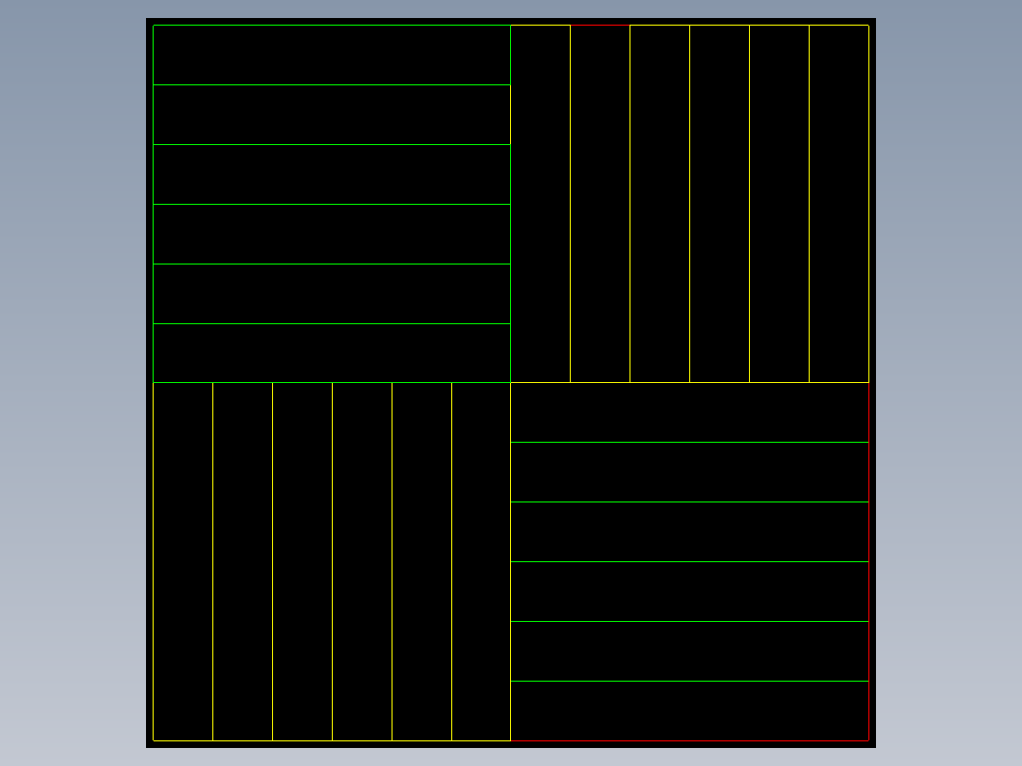Select the short red segment on top edge
Viewport: 1022px width, 766px height.
[600, 26]
